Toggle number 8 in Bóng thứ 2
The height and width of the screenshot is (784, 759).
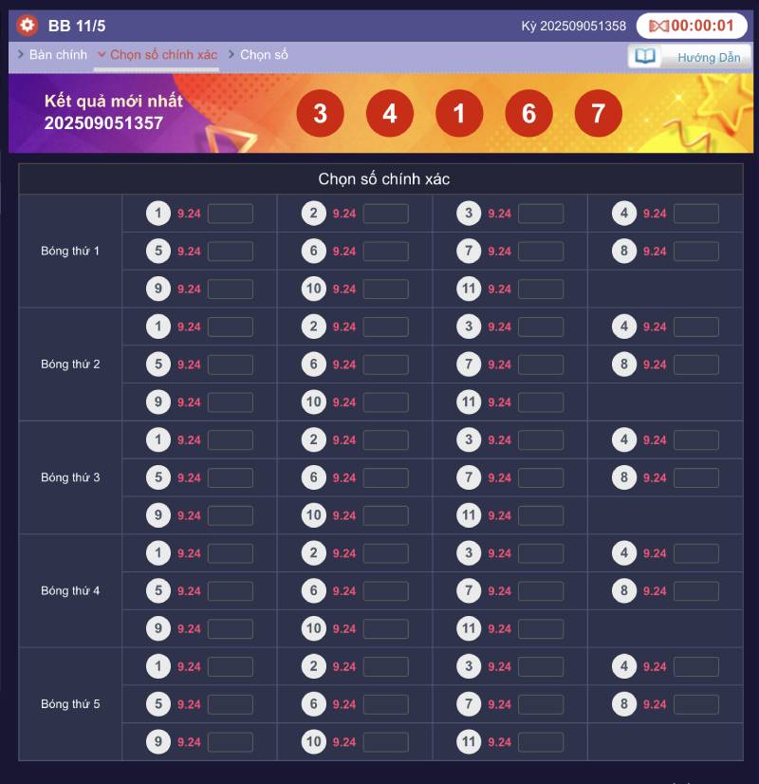click(623, 364)
